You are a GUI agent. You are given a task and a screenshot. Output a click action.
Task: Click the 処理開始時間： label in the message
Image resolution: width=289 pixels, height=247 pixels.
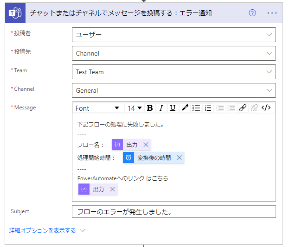pyautogui.click(x=96, y=158)
